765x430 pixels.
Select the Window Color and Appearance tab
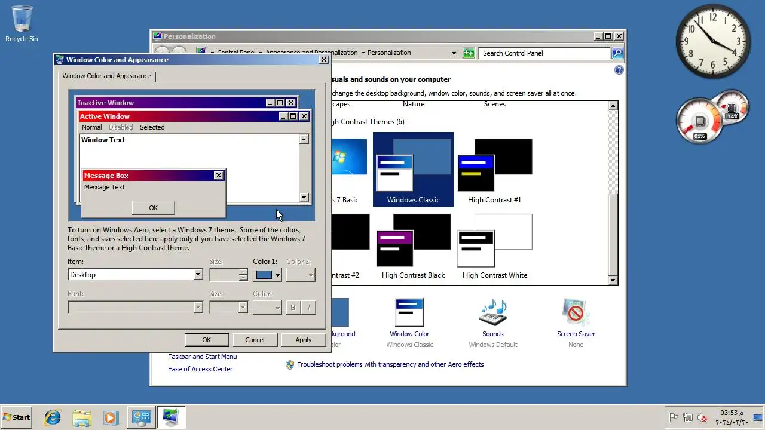(106, 76)
